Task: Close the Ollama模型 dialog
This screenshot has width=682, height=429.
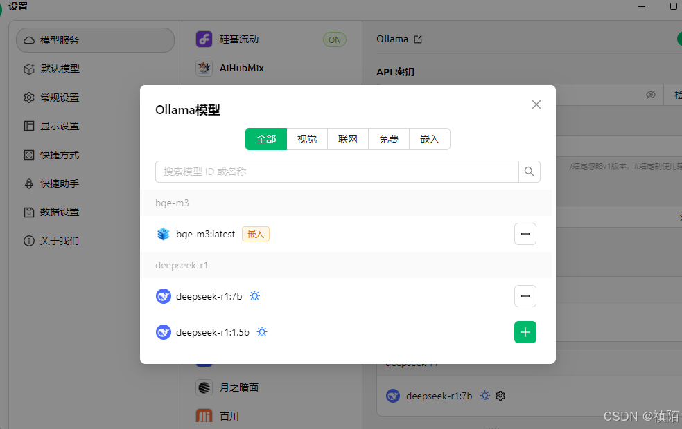Action: click(x=536, y=104)
